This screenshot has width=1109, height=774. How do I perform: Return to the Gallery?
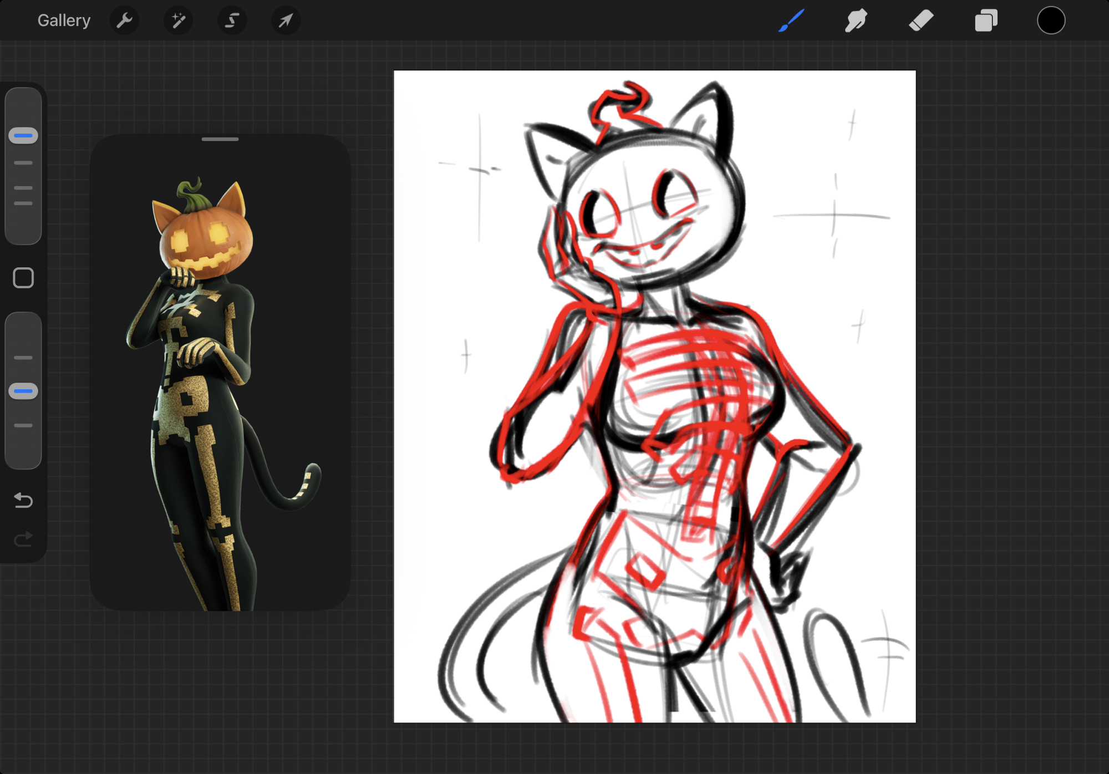tap(64, 21)
